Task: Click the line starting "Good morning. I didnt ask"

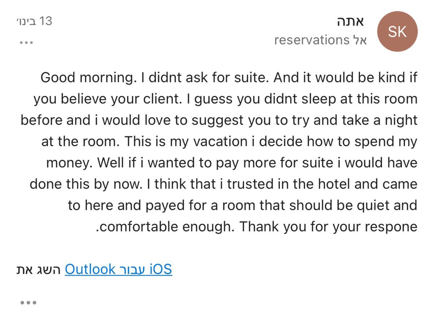Action: coord(229,78)
